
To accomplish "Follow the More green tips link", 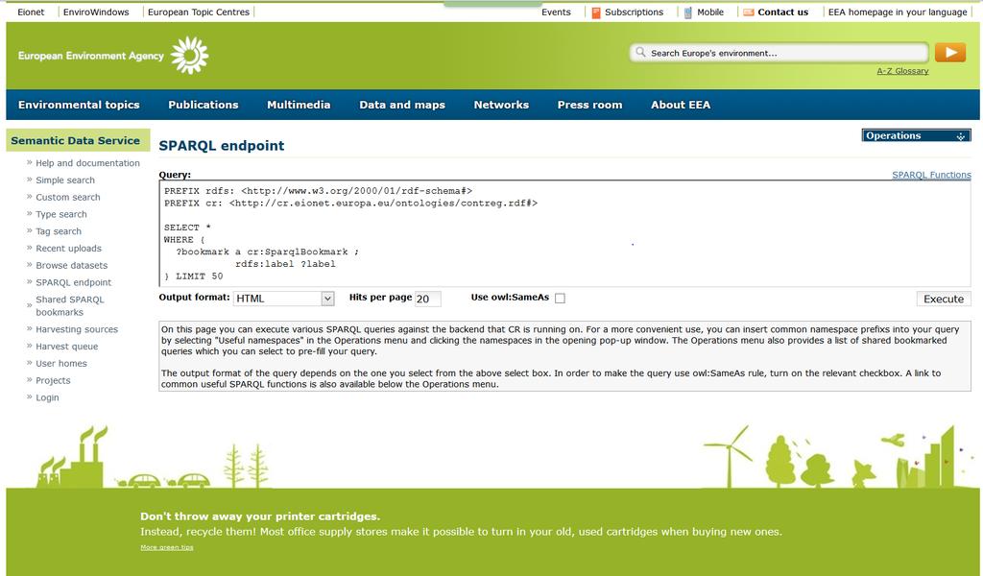I will 167,547.
